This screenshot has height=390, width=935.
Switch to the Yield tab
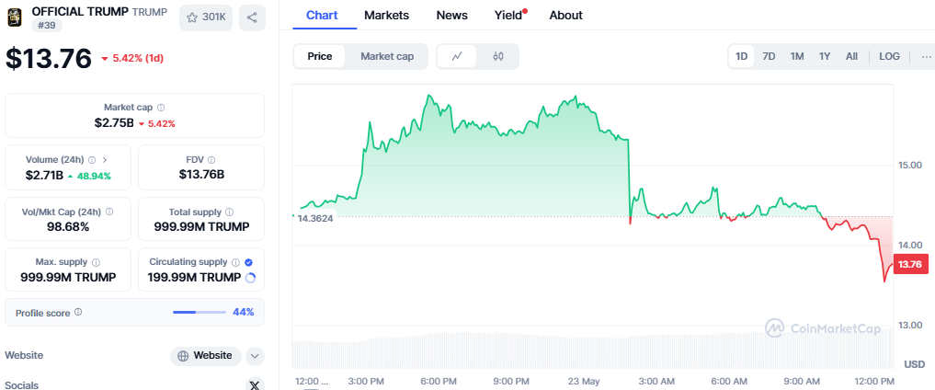[x=510, y=16]
